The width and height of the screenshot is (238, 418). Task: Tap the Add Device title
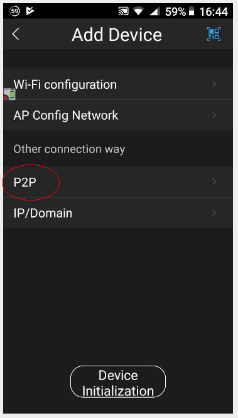tap(117, 35)
